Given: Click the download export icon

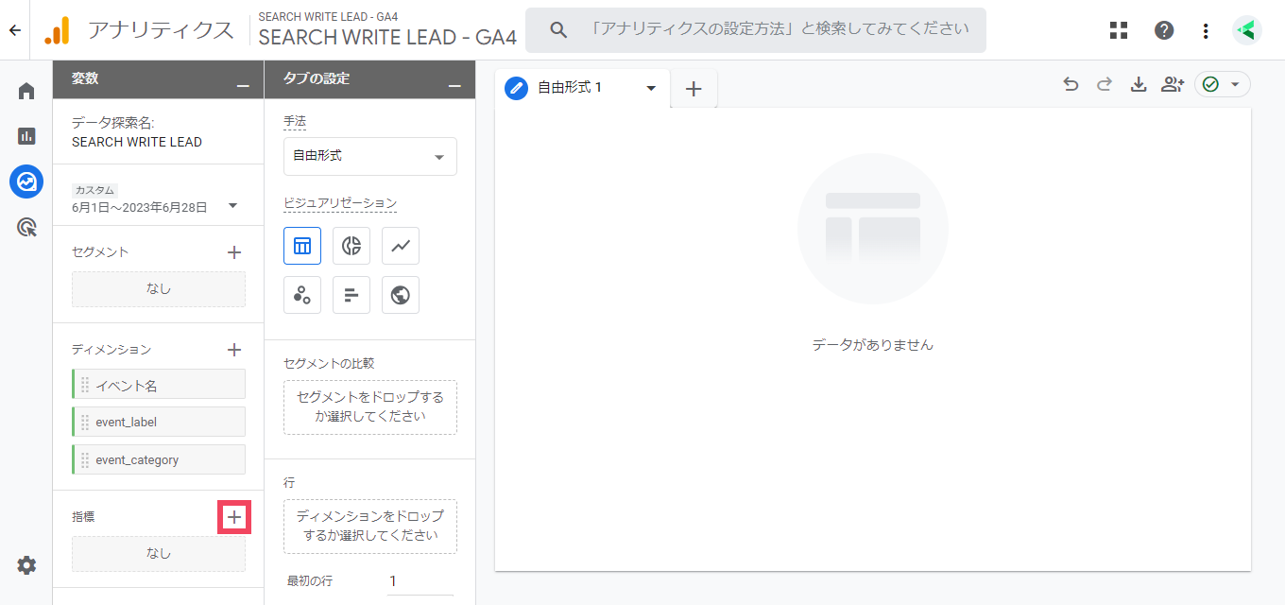Looking at the screenshot, I should 1139,84.
